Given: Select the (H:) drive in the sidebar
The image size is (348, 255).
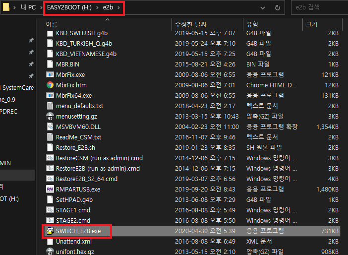Looking at the screenshot, I should pos(9,199).
